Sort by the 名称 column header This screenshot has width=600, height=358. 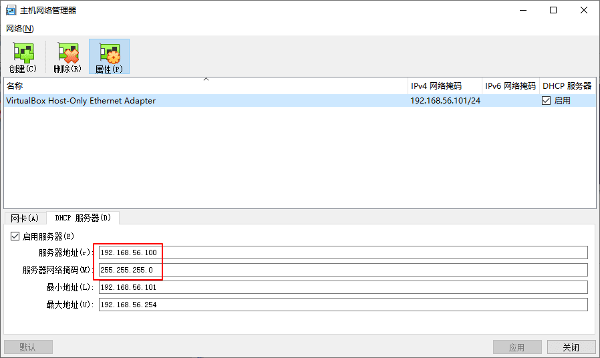206,86
